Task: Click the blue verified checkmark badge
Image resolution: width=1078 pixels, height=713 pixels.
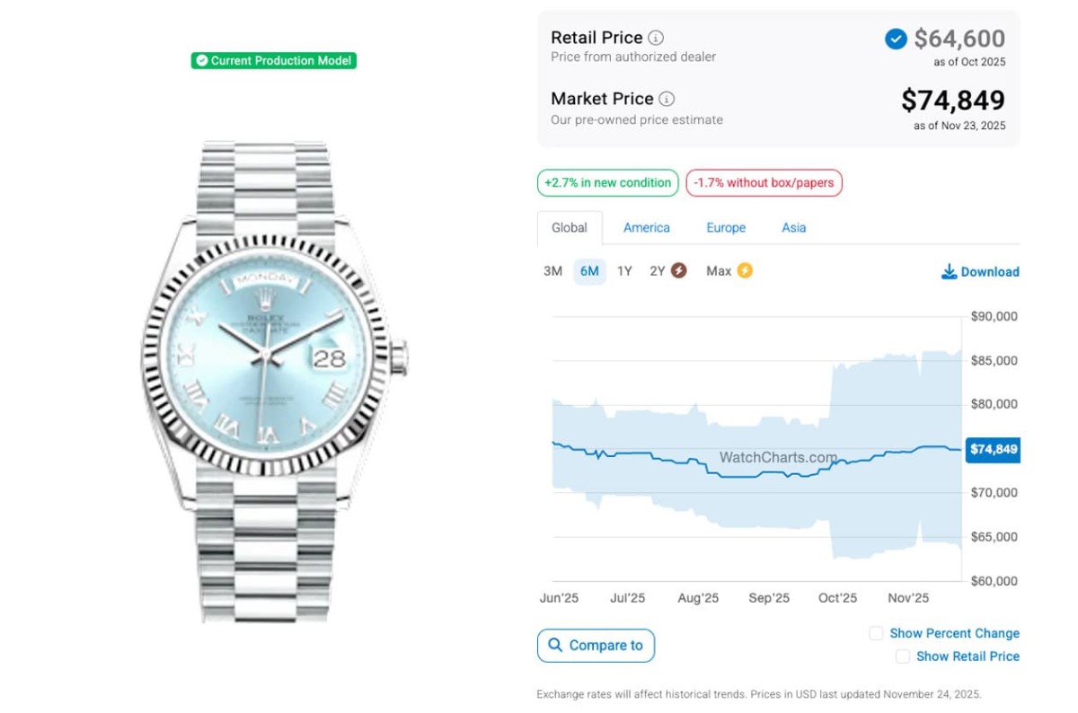Action: point(896,39)
